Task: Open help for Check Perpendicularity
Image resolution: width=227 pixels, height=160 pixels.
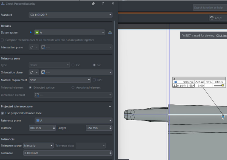Action: [x=103, y=3]
